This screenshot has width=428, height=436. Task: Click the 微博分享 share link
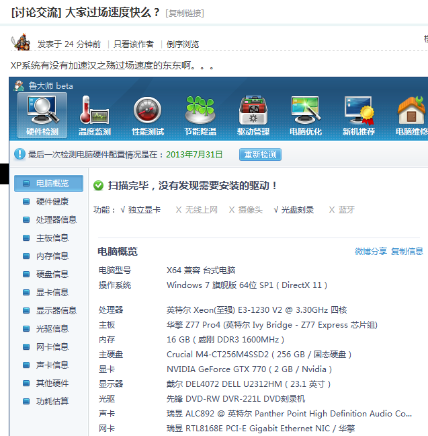371,251
